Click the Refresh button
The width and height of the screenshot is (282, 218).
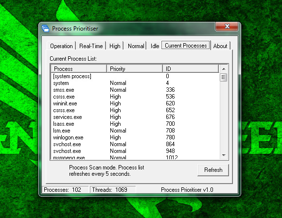213,170
